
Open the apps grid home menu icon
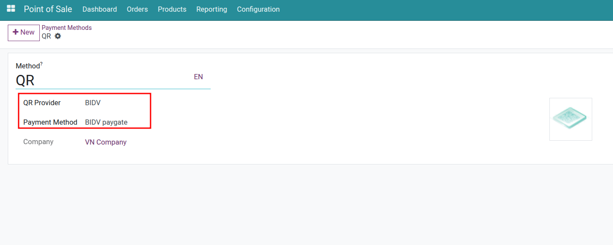11,9
